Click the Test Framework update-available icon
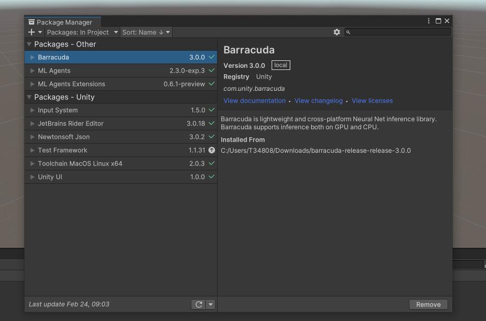Screen dimensions: 486x321 (212, 150)
